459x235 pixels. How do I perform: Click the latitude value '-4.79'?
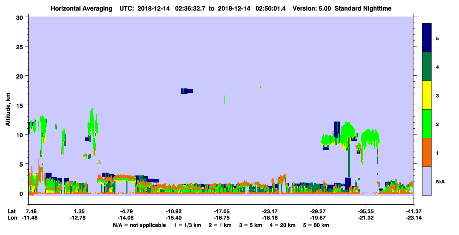(x=126, y=211)
